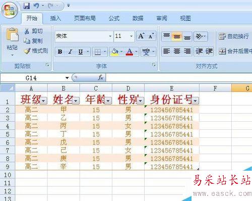Click the Office button logo
This screenshot has width=252, height=201.
pos(10,10)
